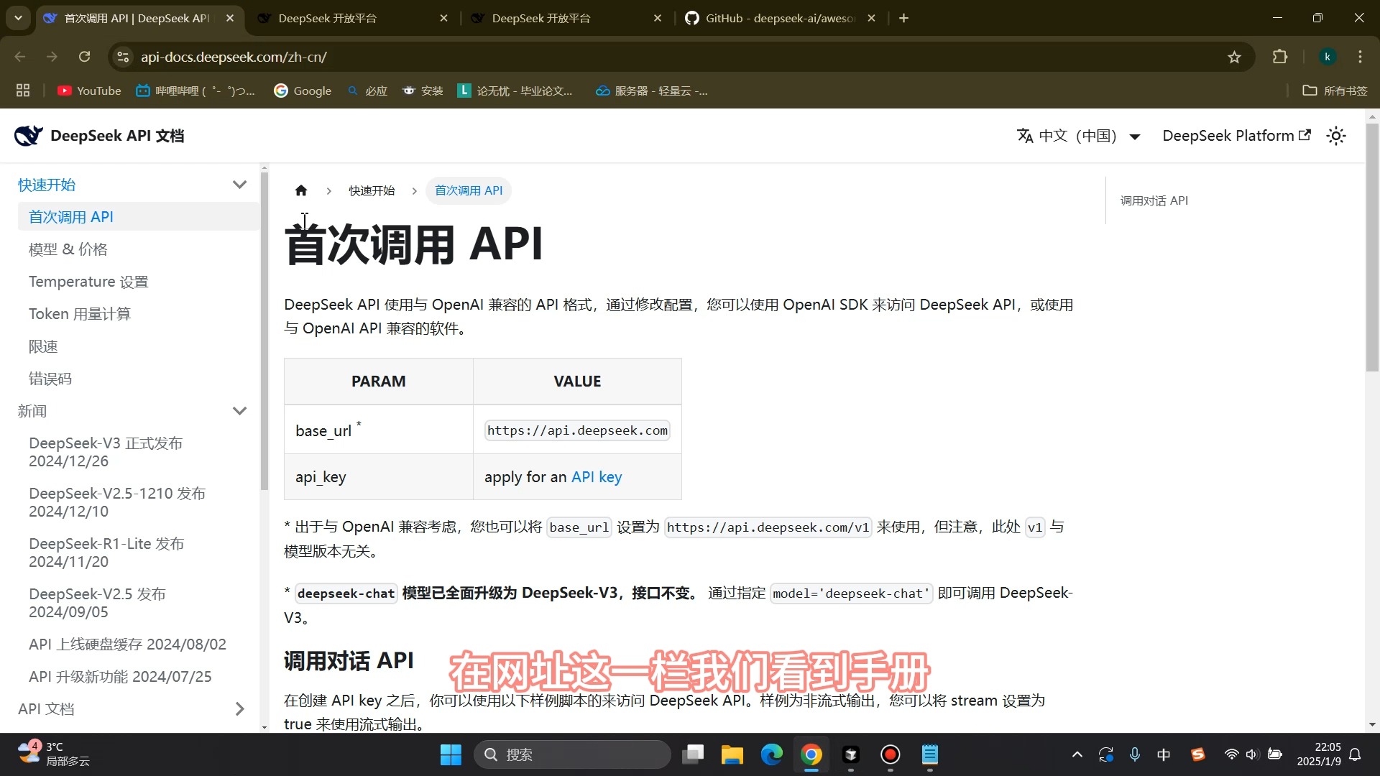This screenshot has height=776, width=1380.
Task: Expand the API 文档 sidebar section
Action: click(x=240, y=709)
